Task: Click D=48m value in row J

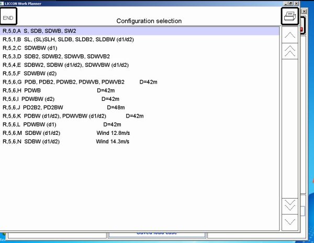Action: click(116, 108)
